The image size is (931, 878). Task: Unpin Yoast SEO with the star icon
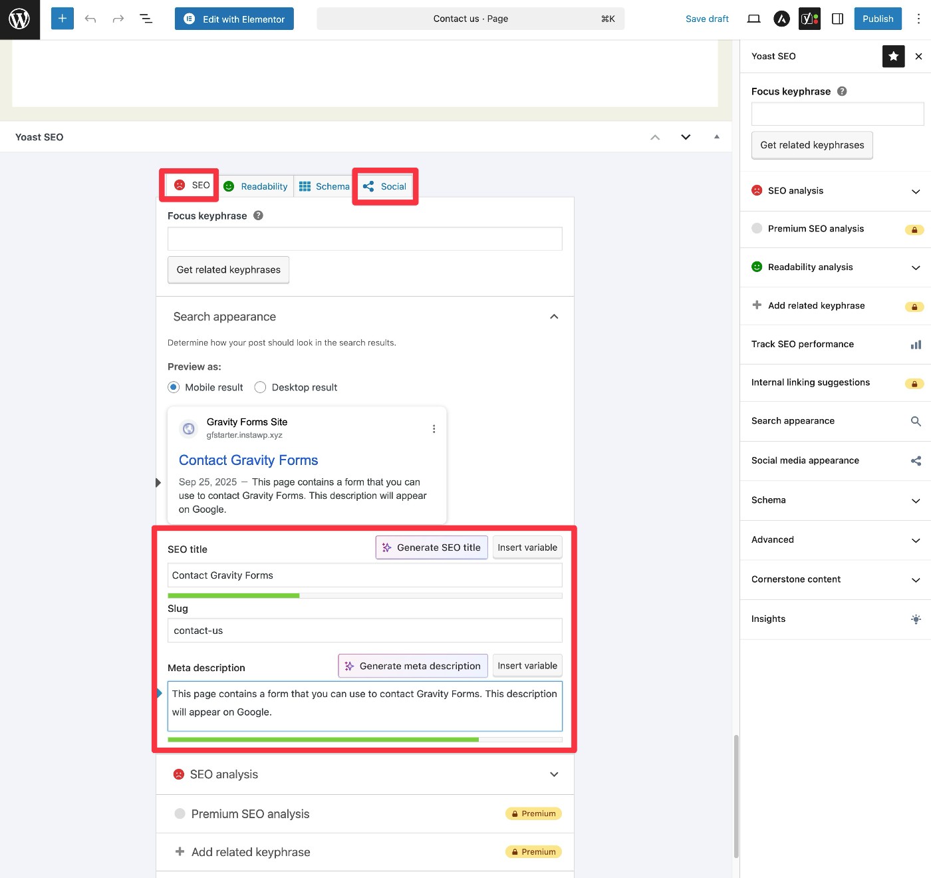coord(893,57)
